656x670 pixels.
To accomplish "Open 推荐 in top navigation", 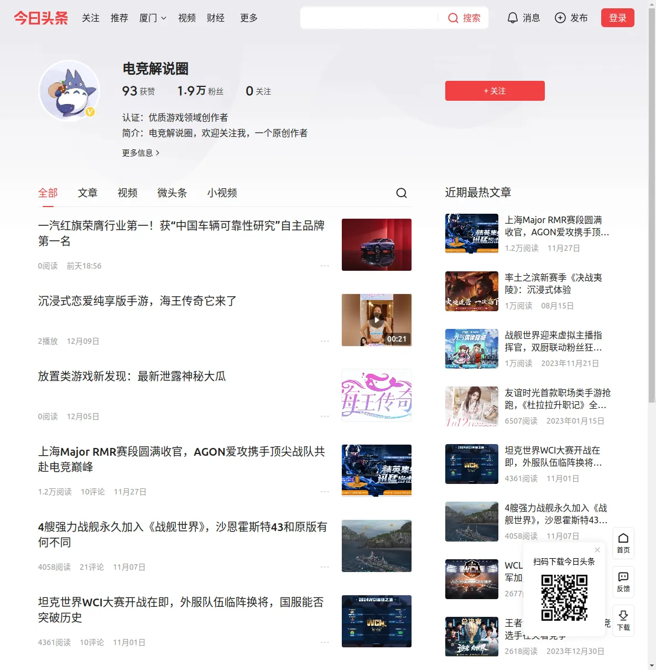I will [x=119, y=18].
